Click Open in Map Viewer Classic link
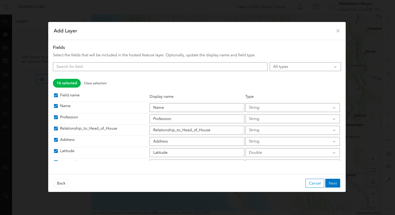 pos(261,7)
